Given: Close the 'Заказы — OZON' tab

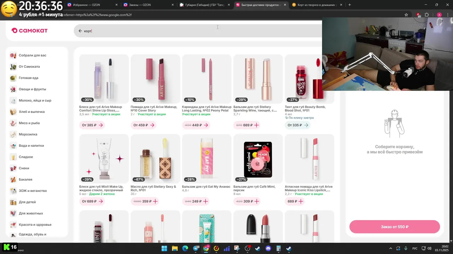Looking at the screenshot, I should [x=173, y=5].
